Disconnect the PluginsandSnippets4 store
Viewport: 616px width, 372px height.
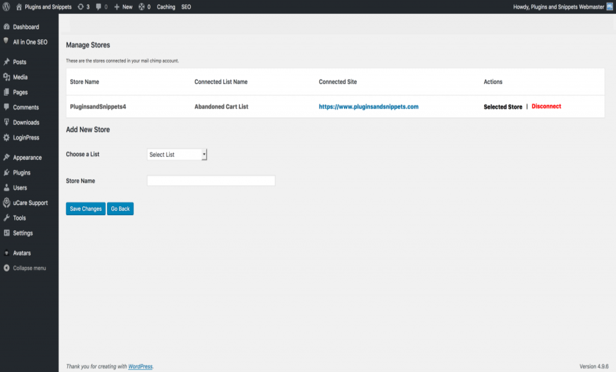(545, 106)
